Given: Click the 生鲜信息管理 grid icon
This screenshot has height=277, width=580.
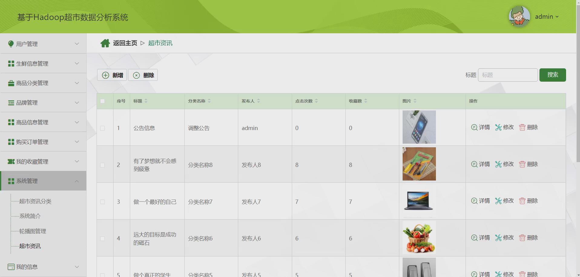Looking at the screenshot, I should (11, 64).
